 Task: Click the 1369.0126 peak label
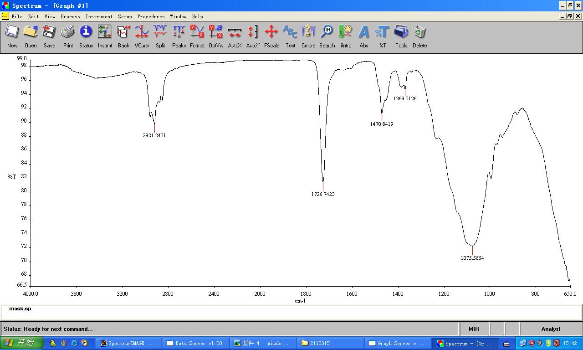click(x=405, y=98)
